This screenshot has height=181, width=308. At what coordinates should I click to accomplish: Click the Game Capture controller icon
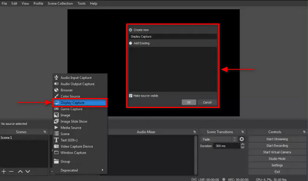click(56, 109)
